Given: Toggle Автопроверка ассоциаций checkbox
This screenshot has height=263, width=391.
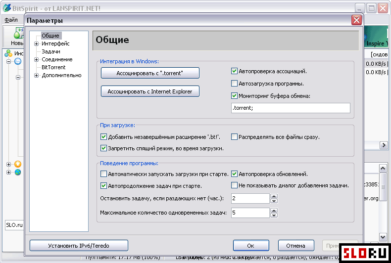Looking at the screenshot, I should pyautogui.click(x=234, y=71).
